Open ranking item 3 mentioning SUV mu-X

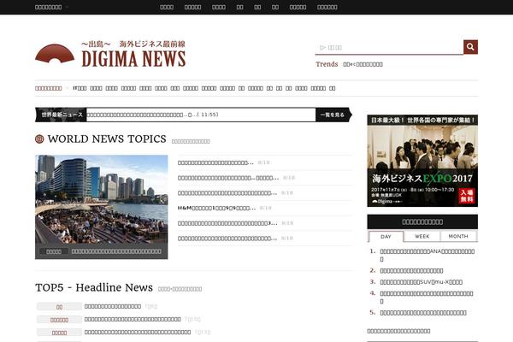point(421,282)
